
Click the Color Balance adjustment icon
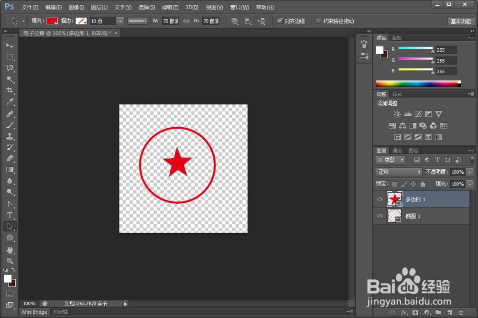402,126
